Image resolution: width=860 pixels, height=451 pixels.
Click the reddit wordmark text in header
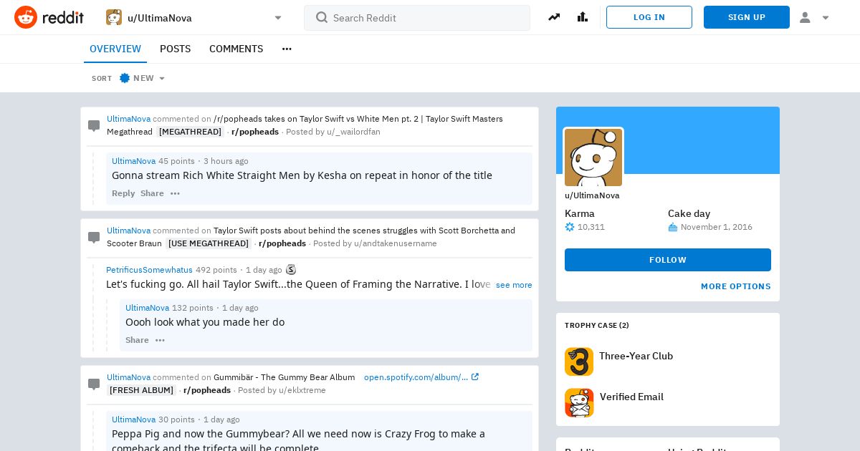pyautogui.click(x=63, y=17)
